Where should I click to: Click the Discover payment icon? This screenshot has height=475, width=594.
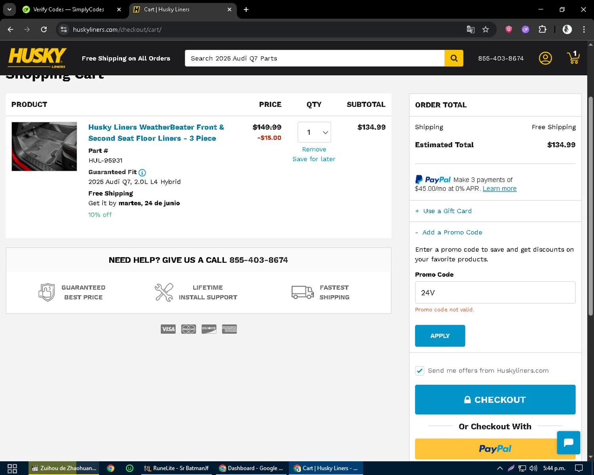click(209, 329)
